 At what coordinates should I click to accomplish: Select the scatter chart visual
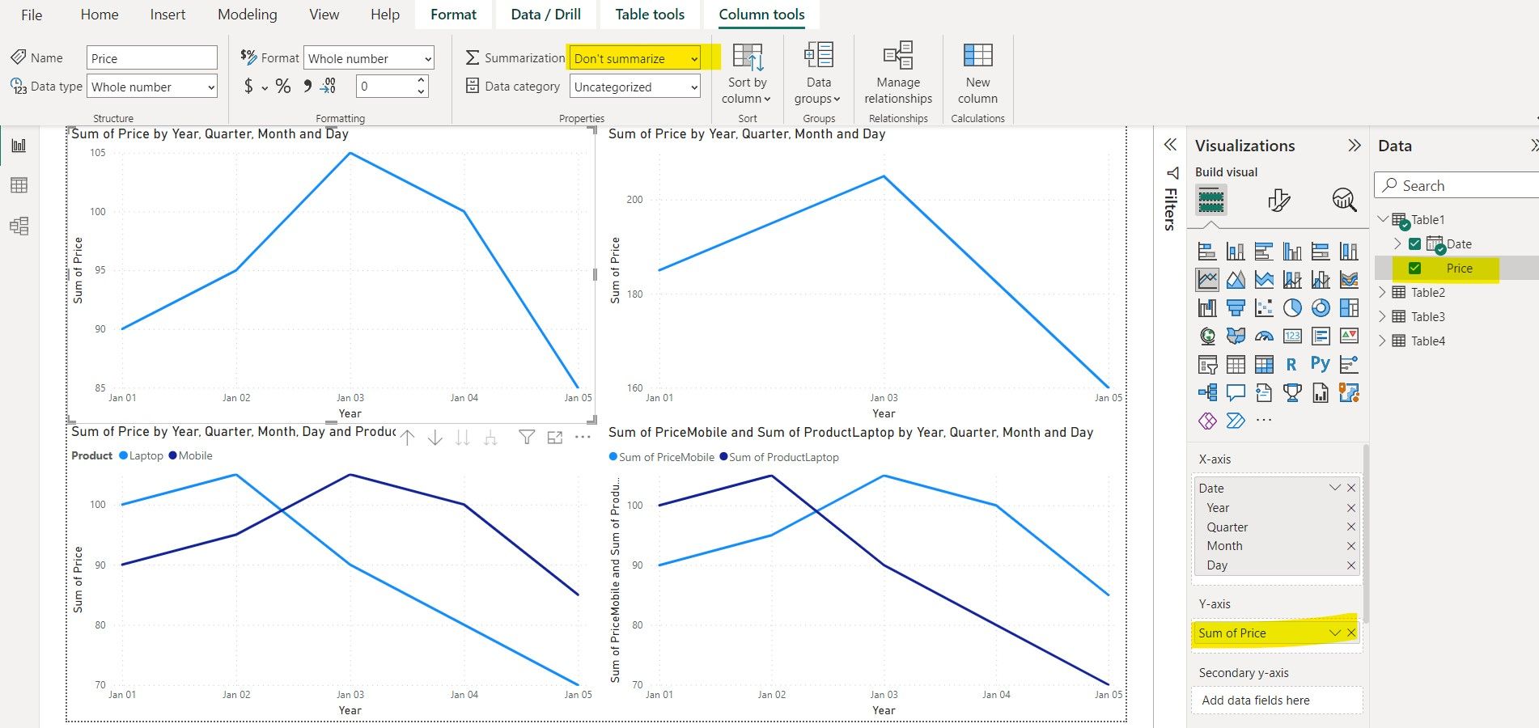pos(1264,307)
